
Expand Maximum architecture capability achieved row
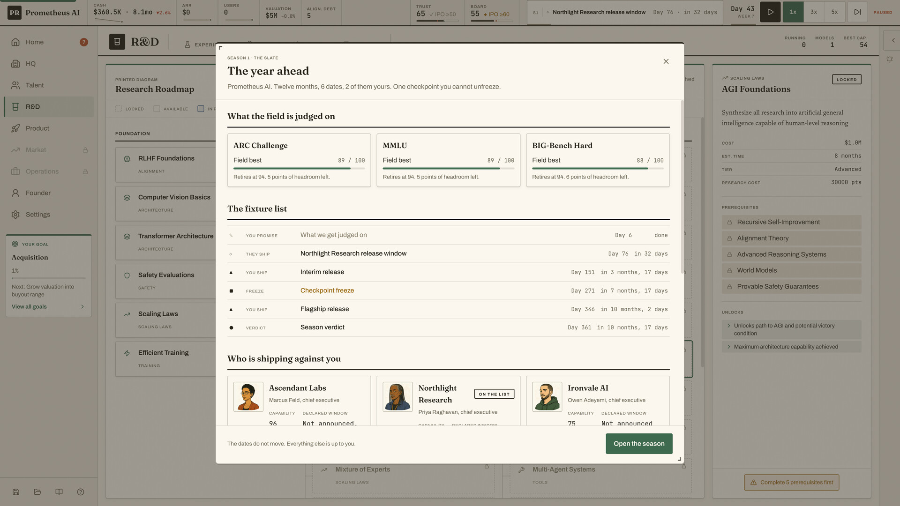[x=791, y=347]
